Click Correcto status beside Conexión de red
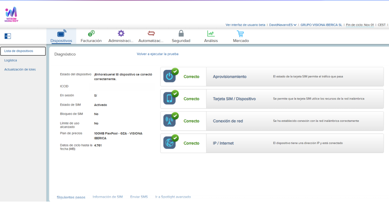 pos(191,121)
